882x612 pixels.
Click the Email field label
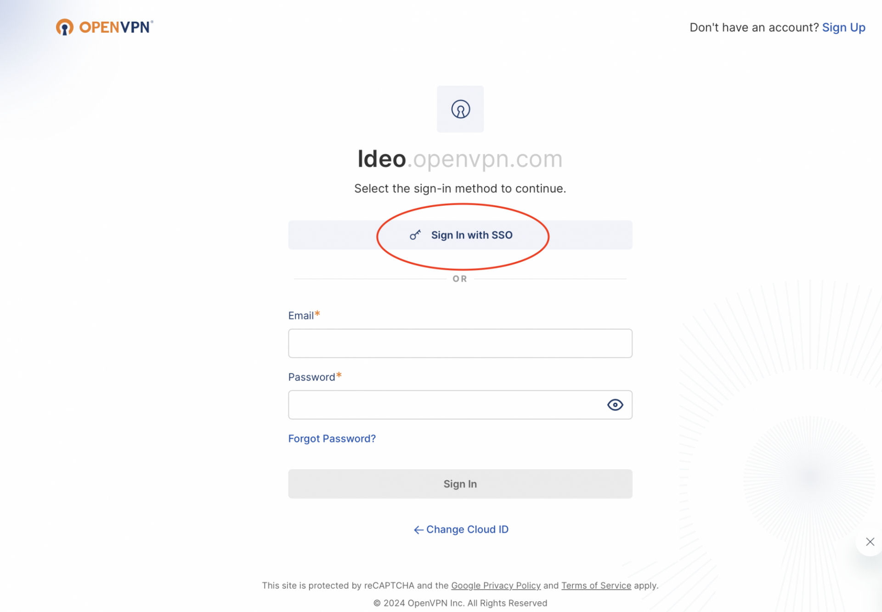pyautogui.click(x=301, y=316)
